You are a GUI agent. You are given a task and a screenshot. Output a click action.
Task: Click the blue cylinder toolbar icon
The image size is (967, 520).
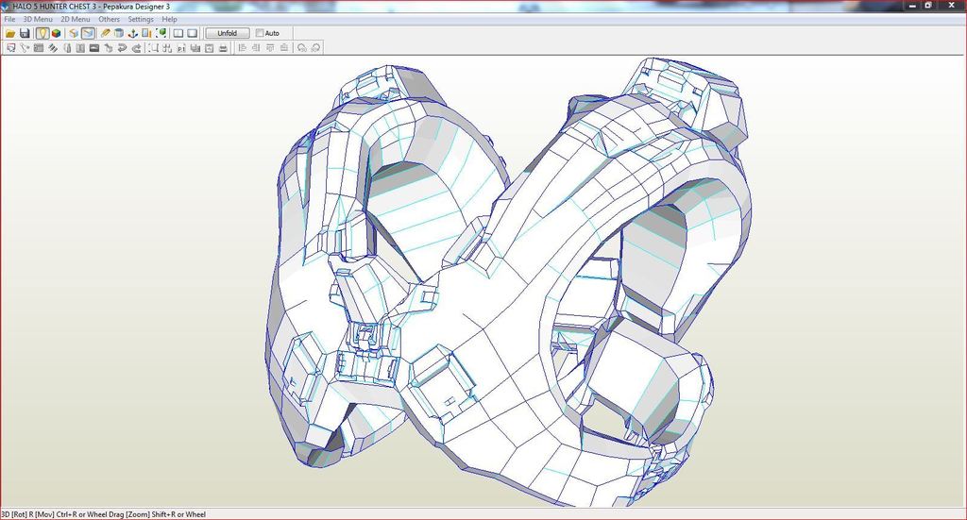(119, 33)
